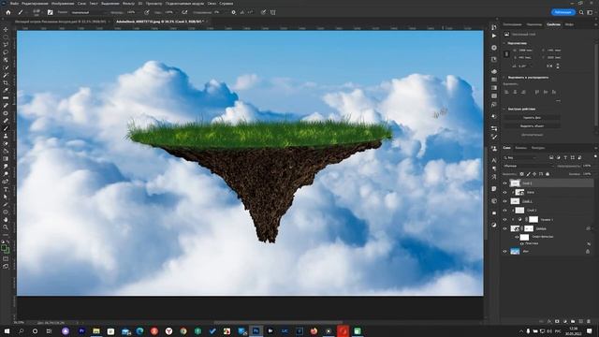Lock image pixels brush icon
The width and height of the screenshot is (599, 337).
(528, 174)
